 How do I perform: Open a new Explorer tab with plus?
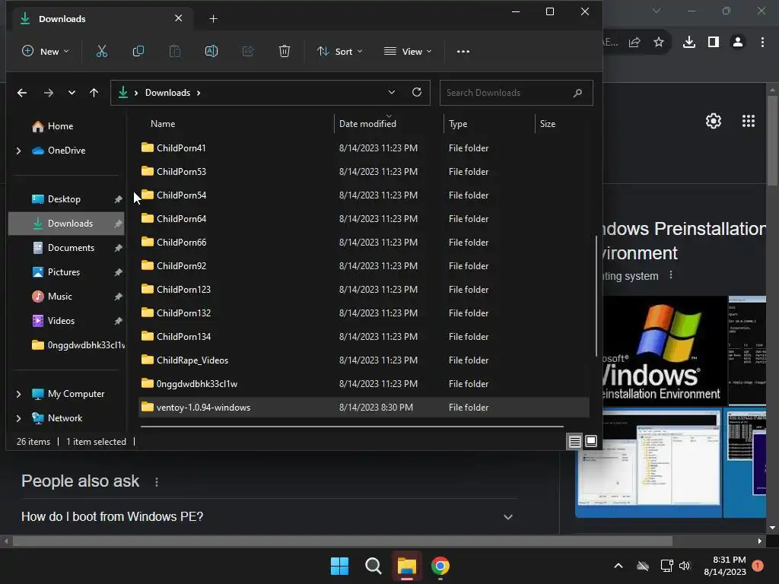(x=213, y=19)
